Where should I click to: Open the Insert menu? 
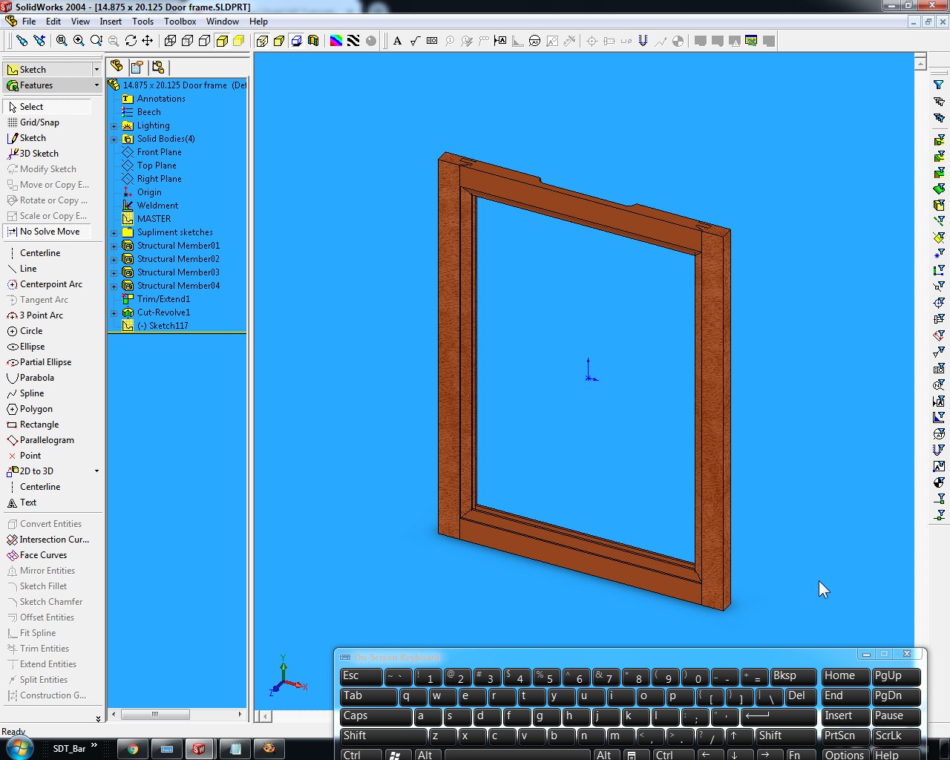coord(111,22)
